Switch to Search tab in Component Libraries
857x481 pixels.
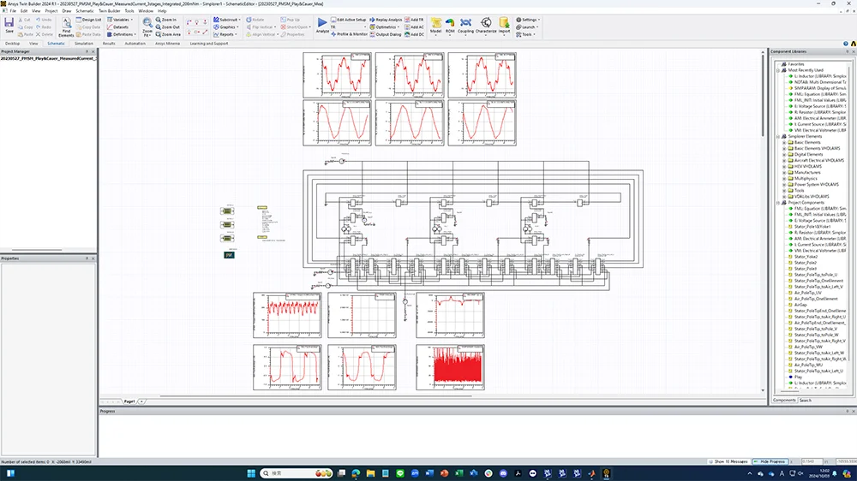click(x=806, y=401)
